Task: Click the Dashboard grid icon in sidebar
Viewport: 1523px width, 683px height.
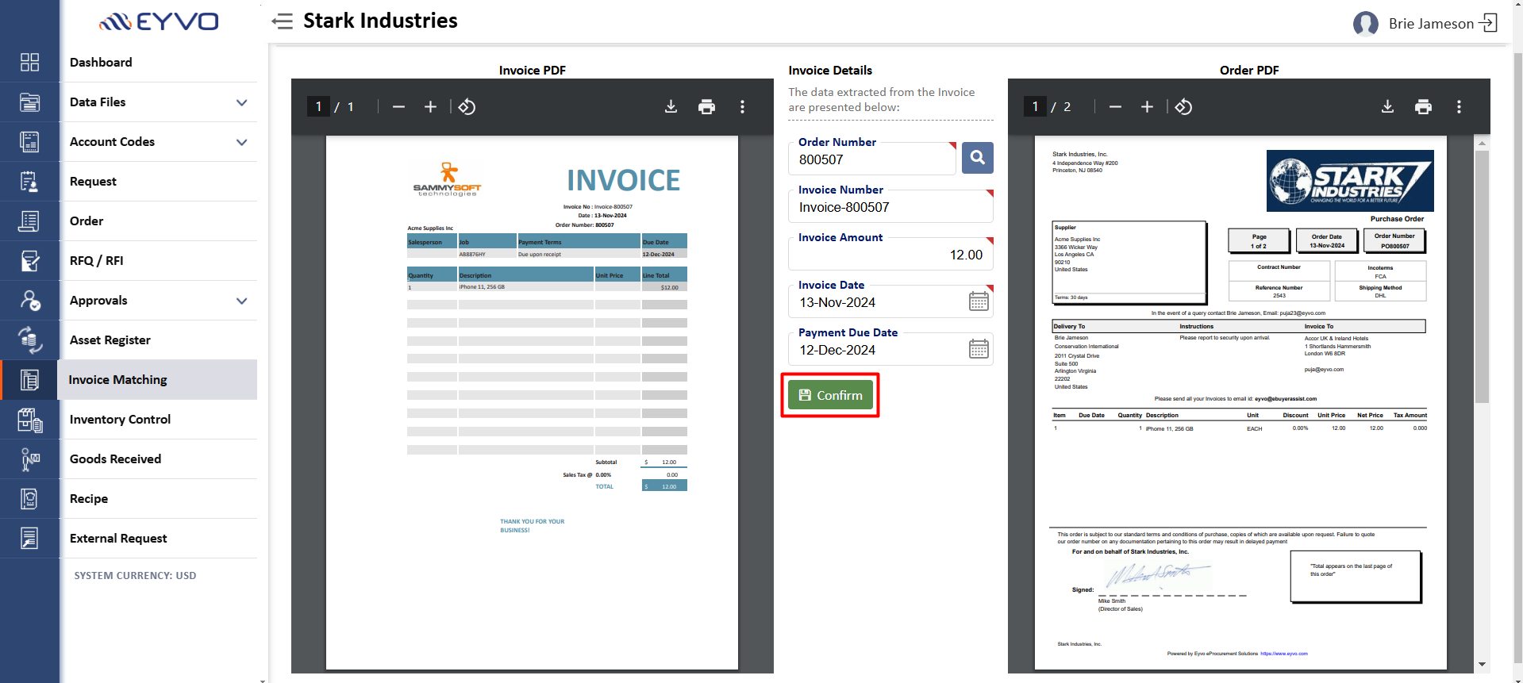Action: (29, 63)
